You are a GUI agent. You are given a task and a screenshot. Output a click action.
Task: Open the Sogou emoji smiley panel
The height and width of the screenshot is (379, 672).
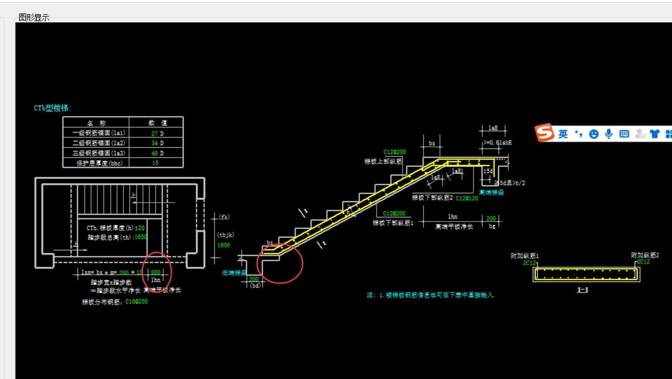[594, 134]
